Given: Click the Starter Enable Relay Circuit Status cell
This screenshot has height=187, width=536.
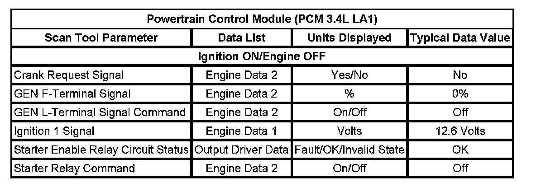Looking at the screenshot, I should tap(101, 150).
